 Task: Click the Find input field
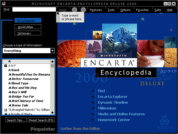tap(34, 9)
